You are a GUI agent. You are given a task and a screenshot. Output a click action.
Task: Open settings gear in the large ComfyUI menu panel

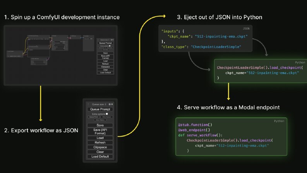point(110,104)
